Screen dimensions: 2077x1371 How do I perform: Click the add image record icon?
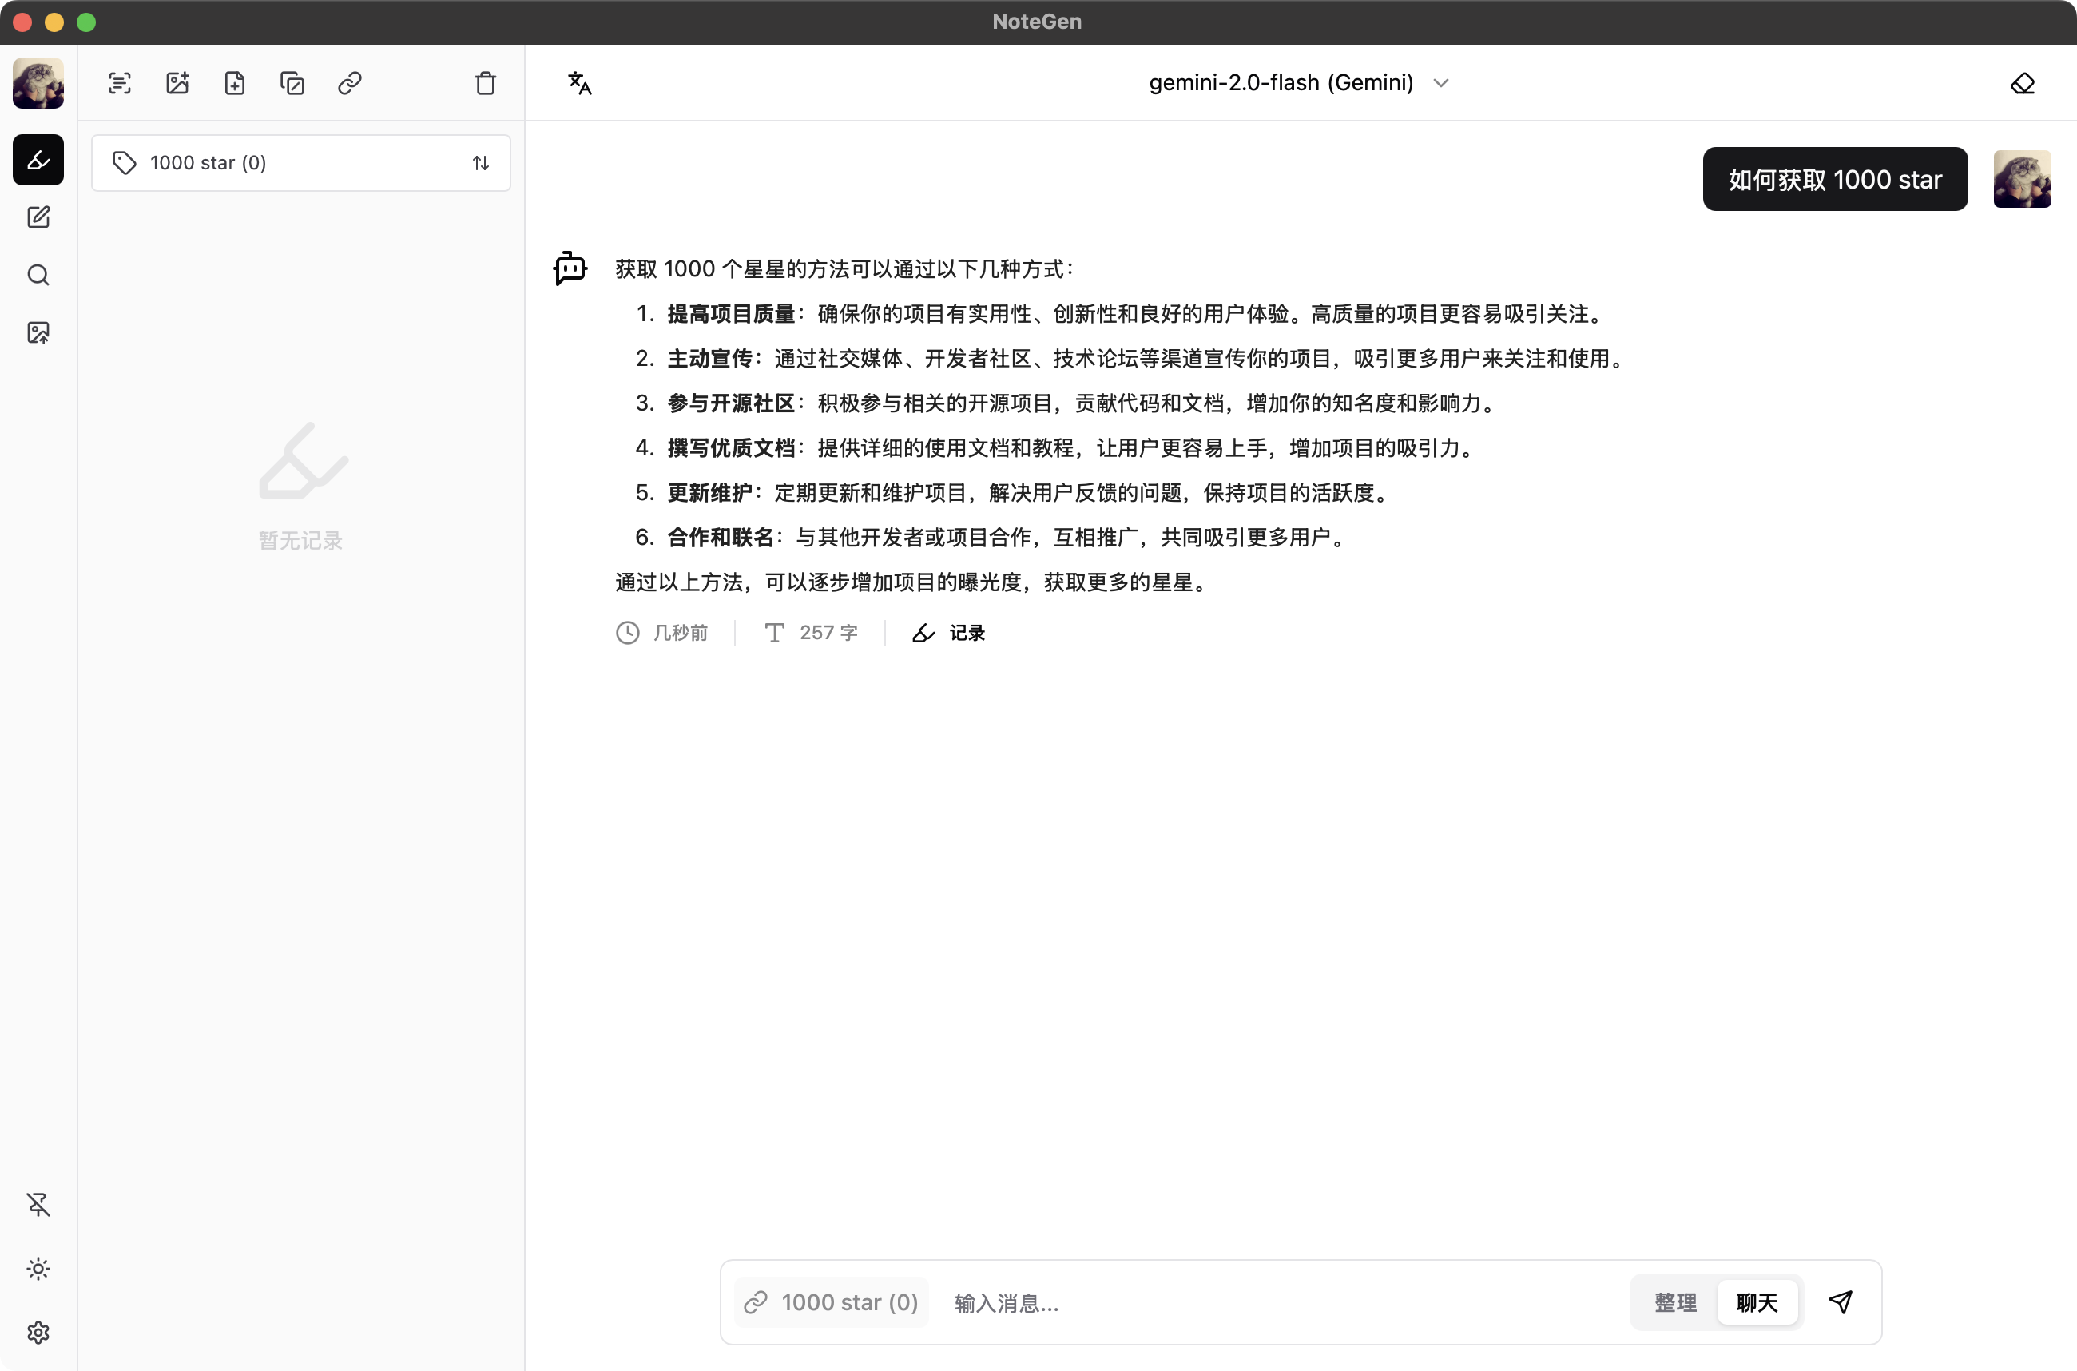pos(177,83)
